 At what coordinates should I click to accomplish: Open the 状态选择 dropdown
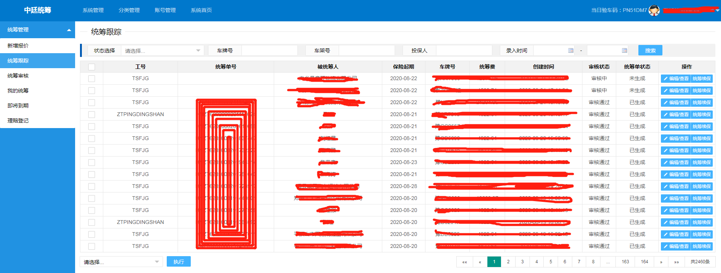pos(162,51)
